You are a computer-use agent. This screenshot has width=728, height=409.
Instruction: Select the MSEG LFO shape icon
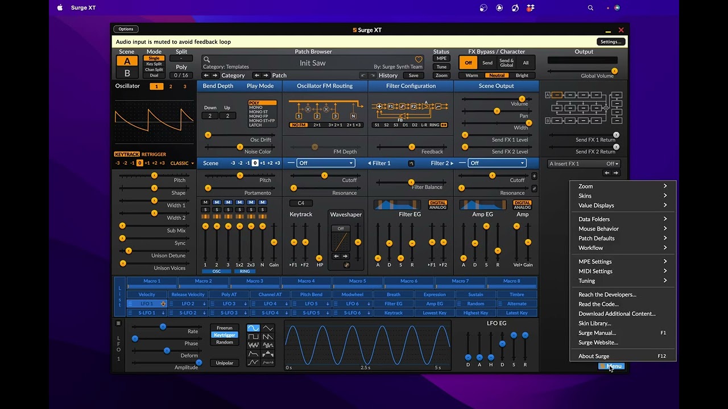[254, 362]
